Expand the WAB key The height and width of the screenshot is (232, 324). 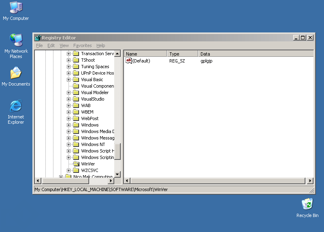[68, 105]
